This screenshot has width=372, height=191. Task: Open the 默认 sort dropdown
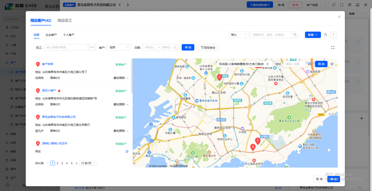pos(239,35)
